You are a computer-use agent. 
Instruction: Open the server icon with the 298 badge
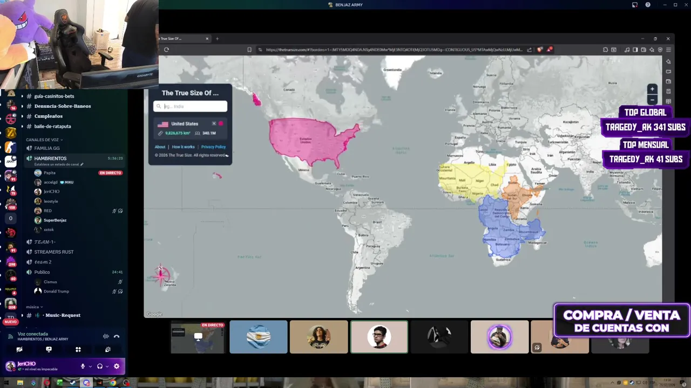click(x=11, y=261)
